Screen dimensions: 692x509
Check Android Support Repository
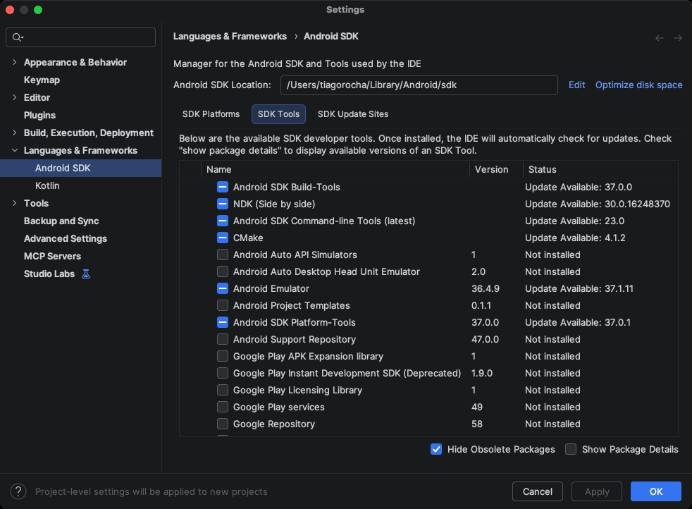(x=223, y=340)
